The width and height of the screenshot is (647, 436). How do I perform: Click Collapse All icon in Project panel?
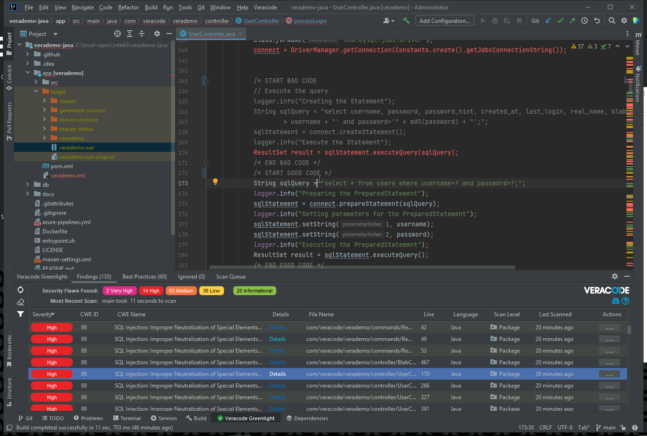[x=142, y=34]
